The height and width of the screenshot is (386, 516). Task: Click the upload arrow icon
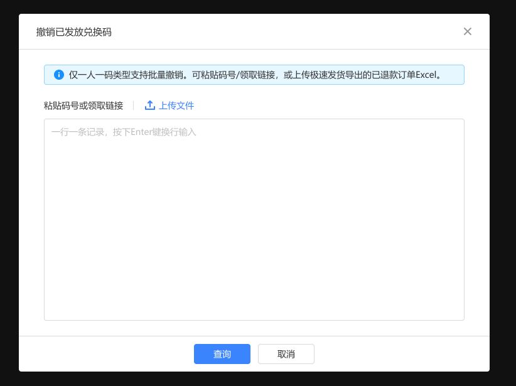[150, 105]
